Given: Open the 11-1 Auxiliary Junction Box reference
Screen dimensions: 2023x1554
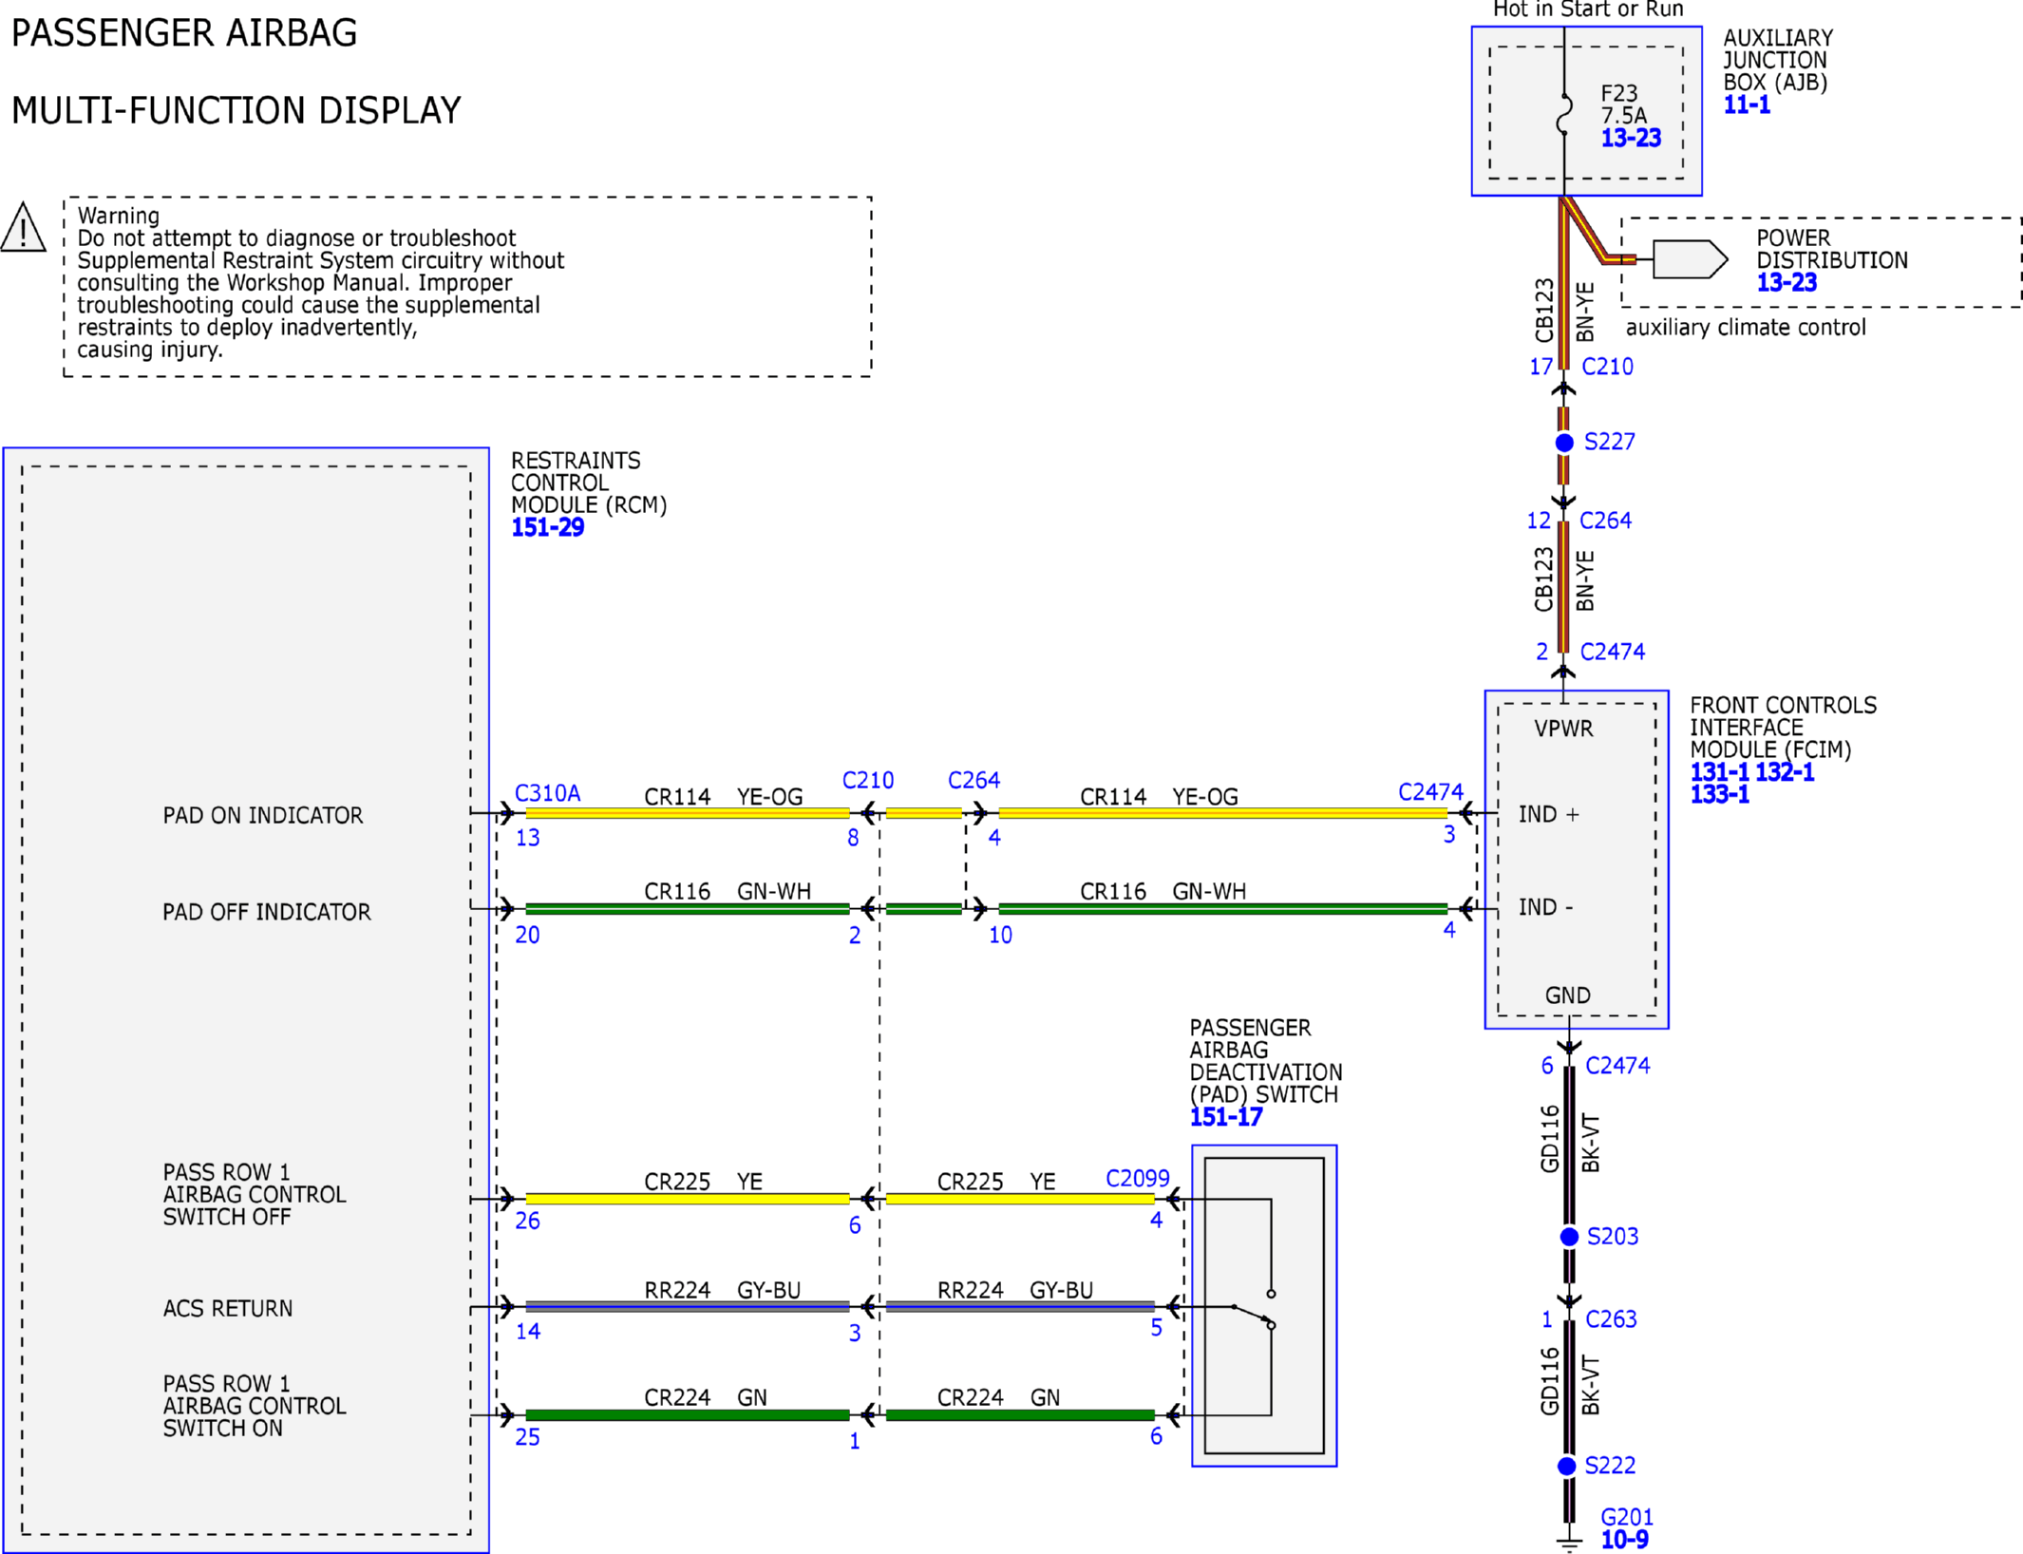Looking at the screenshot, I should click(1747, 105).
